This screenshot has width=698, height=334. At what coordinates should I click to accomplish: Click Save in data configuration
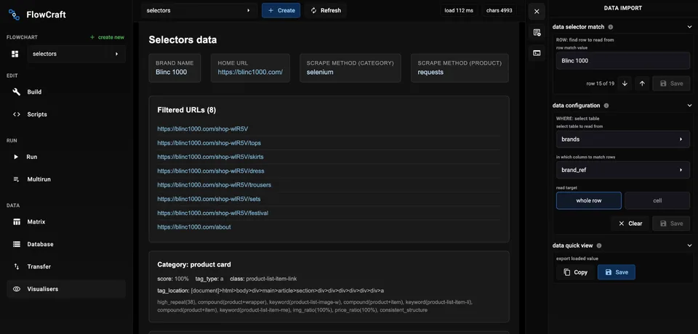[x=671, y=223]
